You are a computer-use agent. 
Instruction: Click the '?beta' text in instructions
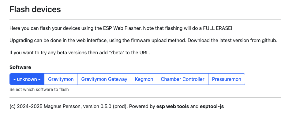tap(117, 53)
